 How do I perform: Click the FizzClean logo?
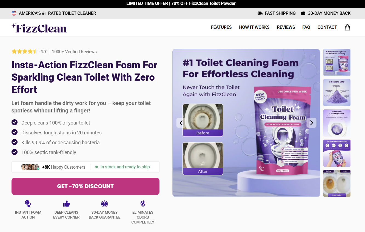coord(39,28)
